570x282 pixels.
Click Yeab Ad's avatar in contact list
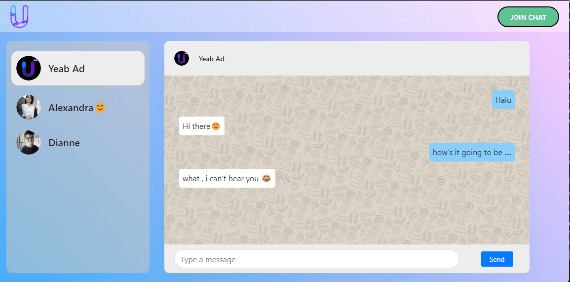[x=29, y=68]
